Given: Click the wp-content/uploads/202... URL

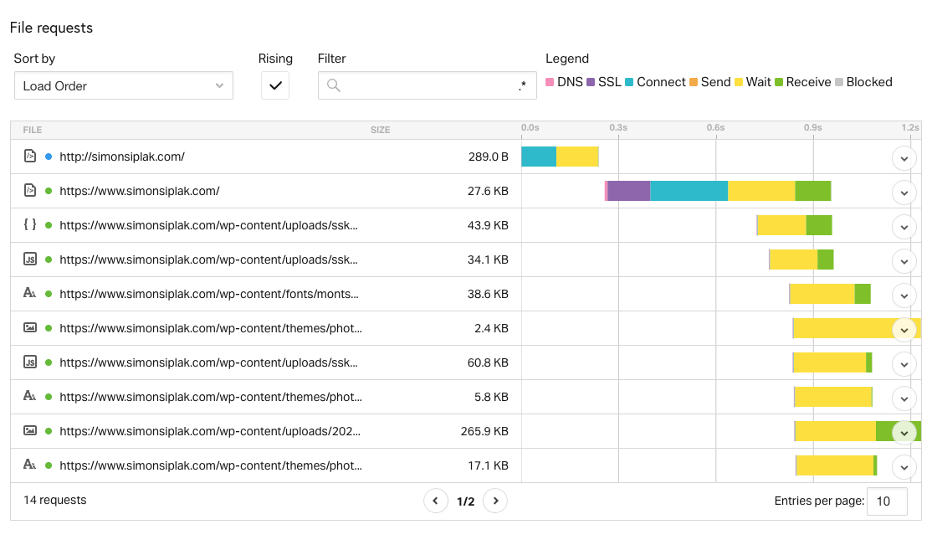Looking at the screenshot, I should pos(210,431).
